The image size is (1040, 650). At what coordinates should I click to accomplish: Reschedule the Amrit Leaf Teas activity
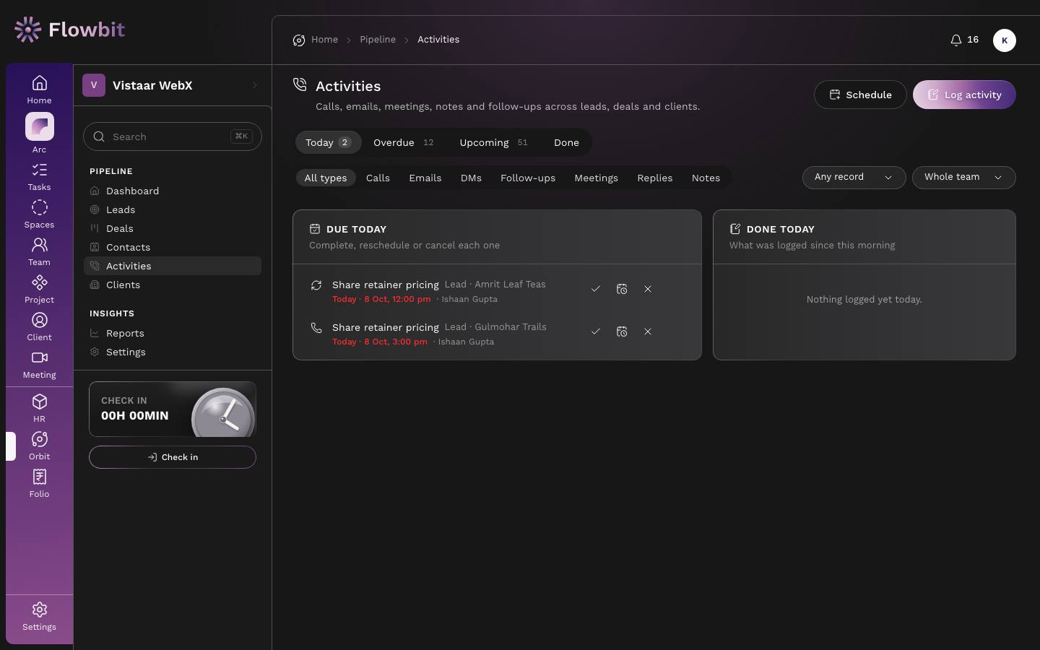622,289
